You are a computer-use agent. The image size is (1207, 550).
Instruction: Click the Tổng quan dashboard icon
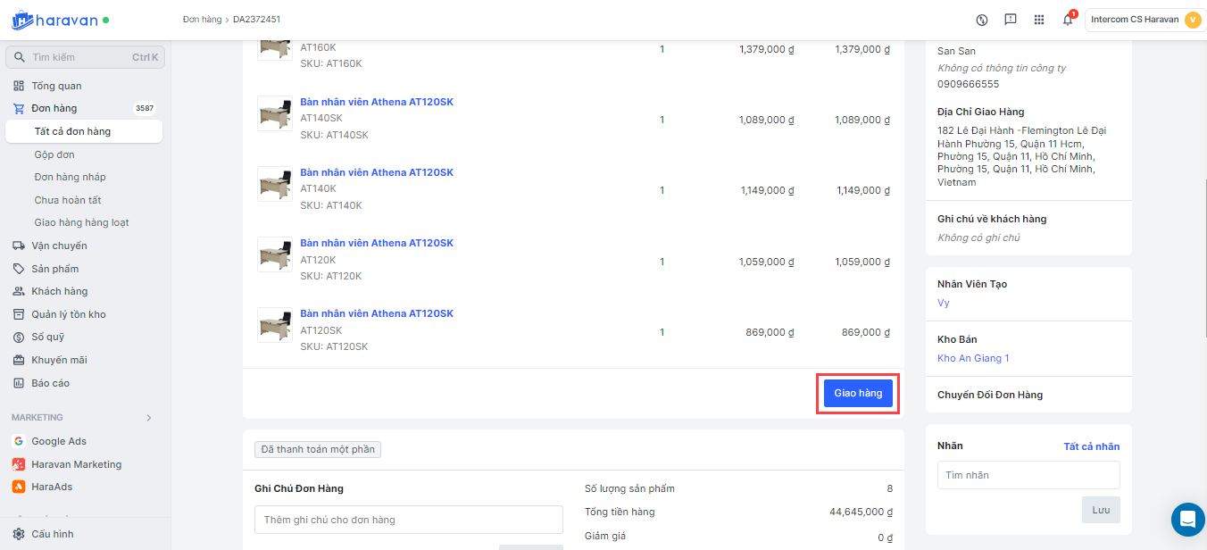pyautogui.click(x=19, y=86)
